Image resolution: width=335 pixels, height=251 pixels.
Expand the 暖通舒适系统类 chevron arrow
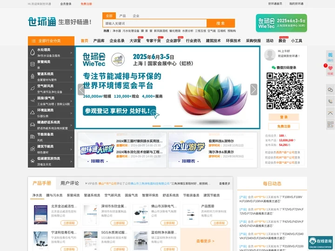pos(71,125)
